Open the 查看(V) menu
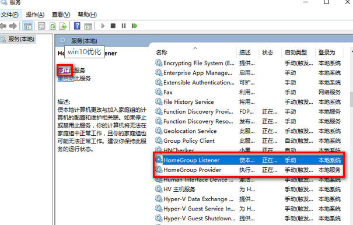Screen dimensions: 353x225 (x=61, y=15)
